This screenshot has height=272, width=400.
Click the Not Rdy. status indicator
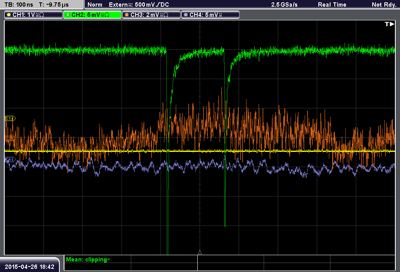point(384,5)
